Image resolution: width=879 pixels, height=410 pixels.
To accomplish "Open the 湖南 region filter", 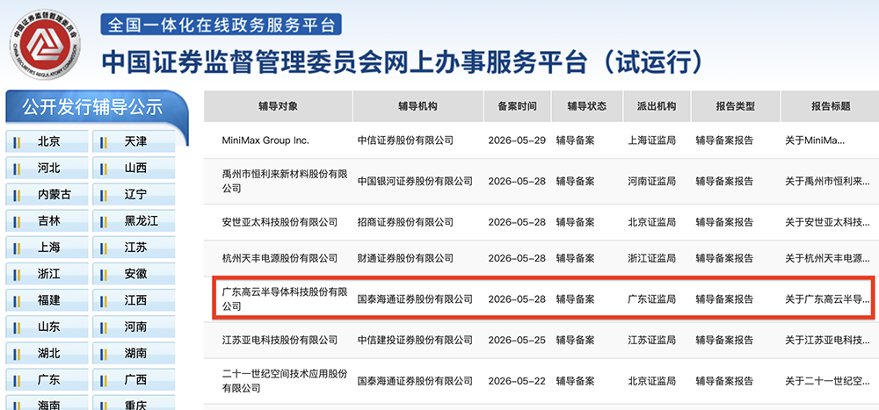I will pos(134,354).
